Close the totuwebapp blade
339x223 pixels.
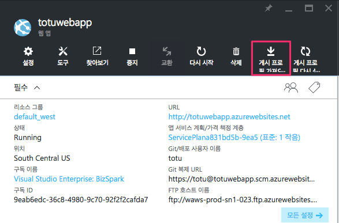pyautogui.click(x=329, y=9)
